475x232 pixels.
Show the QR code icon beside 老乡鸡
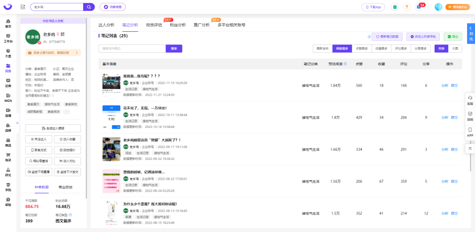coord(63,34)
